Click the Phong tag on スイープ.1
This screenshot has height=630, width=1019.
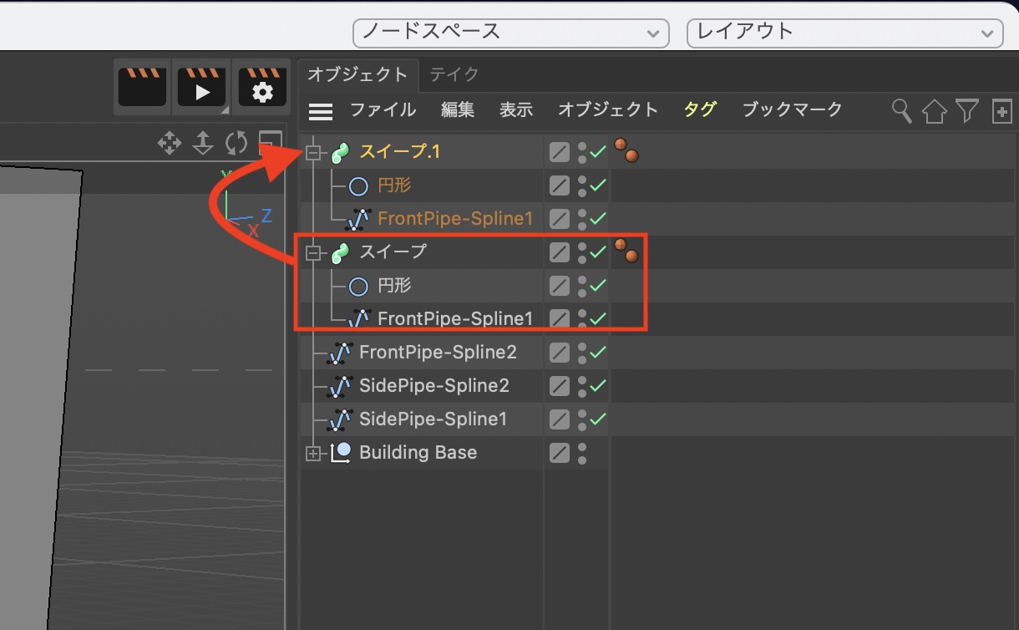coord(626,150)
